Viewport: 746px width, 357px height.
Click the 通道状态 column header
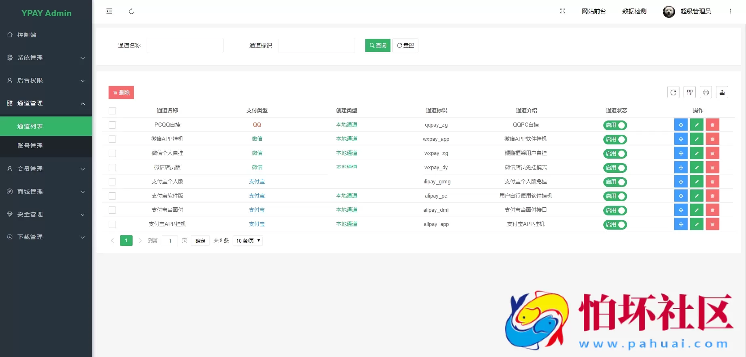point(617,110)
